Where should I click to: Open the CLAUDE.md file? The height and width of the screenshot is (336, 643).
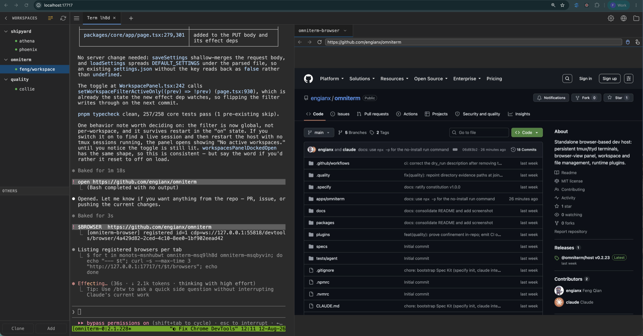(x=328, y=306)
